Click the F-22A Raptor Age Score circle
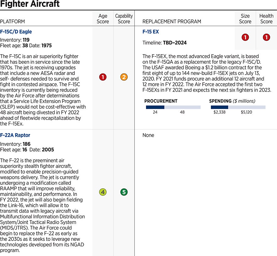Image resolution: width=277 pixels, height=256 pixels. (103, 192)
